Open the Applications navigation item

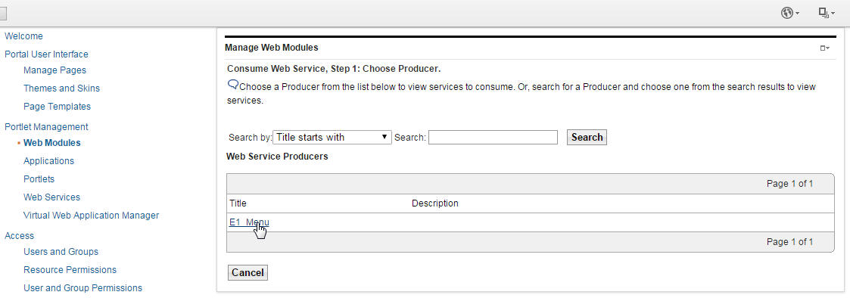click(48, 161)
